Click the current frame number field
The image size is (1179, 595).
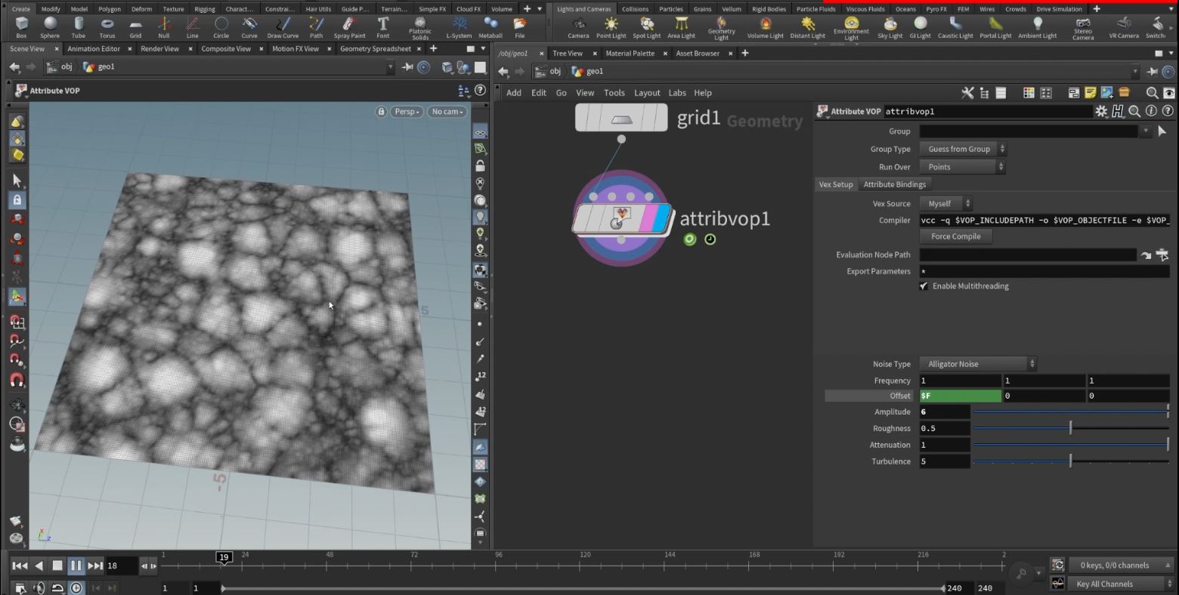[121, 566]
